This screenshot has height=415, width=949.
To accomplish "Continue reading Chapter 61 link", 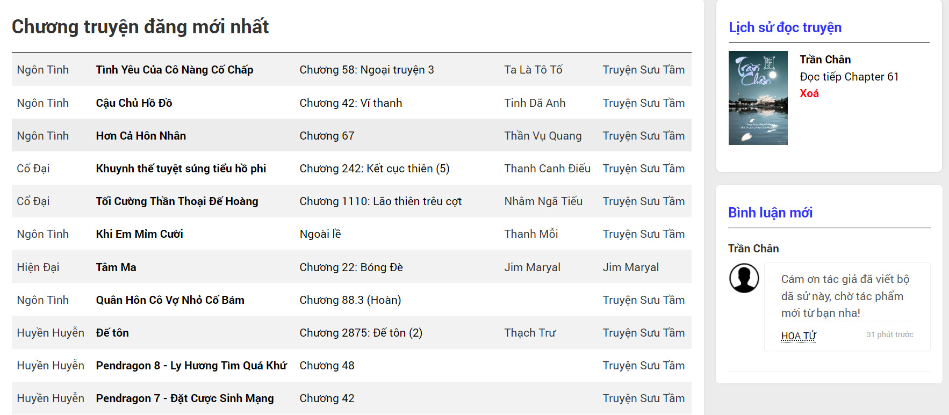I will point(849,77).
